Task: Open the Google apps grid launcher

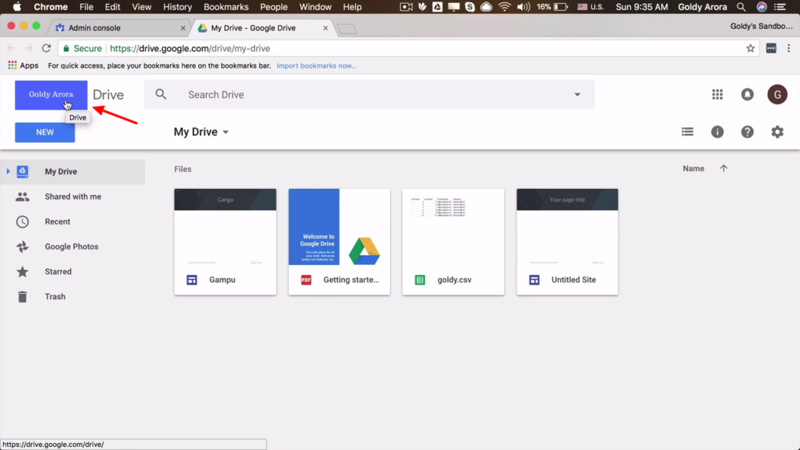Action: pyautogui.click(x=717, y=94)
